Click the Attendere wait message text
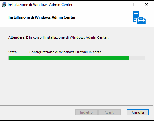 (x=58, y=37)
